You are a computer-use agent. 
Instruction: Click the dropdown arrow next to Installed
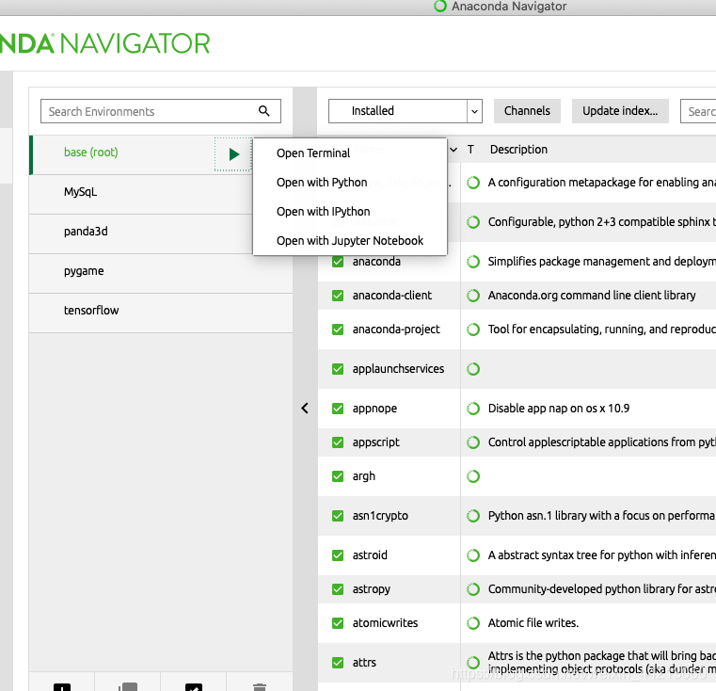(x=474, y=111)
